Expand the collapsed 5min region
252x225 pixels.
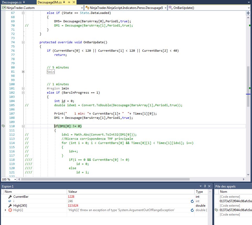pos(23,72)
